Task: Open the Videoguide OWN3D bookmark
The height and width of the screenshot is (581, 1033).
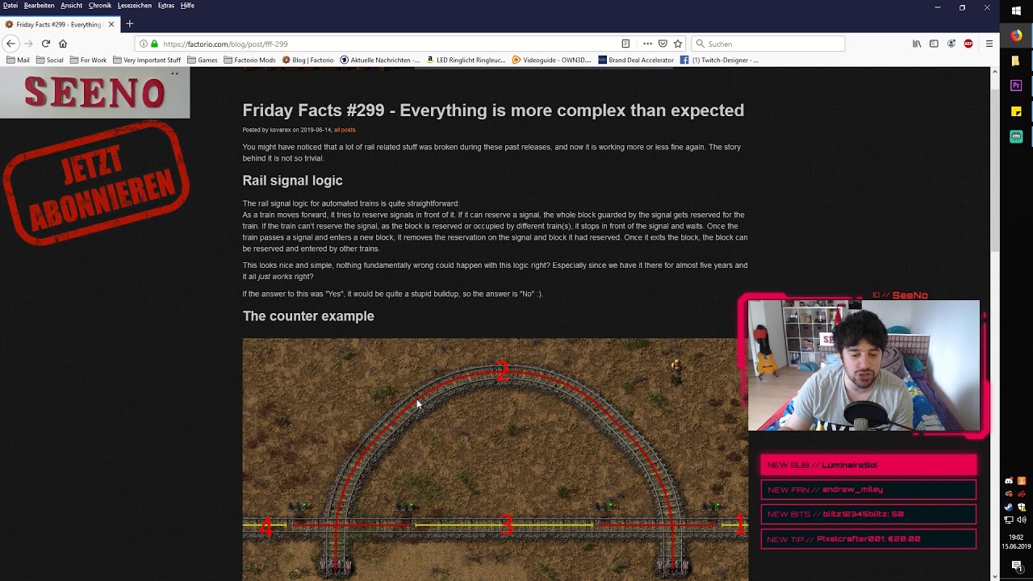Action: pyautogui.click(x=552, y=60)
